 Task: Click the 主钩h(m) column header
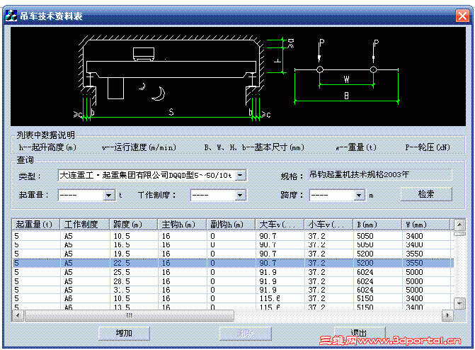182,225
